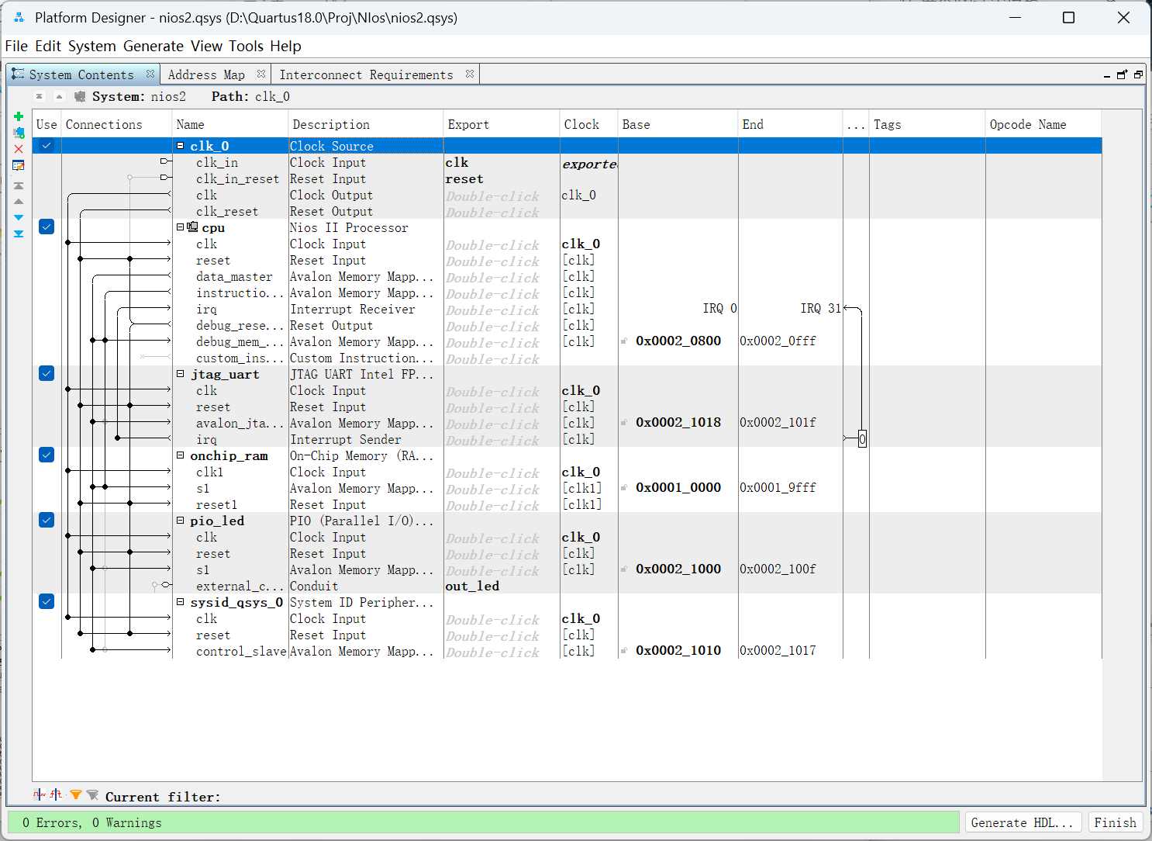
Task: Click the Name column header
Action: tap(229, 124)
